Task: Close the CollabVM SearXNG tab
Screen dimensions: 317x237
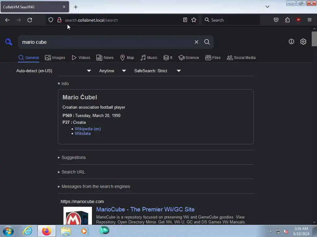Action: tap(64, 7)
